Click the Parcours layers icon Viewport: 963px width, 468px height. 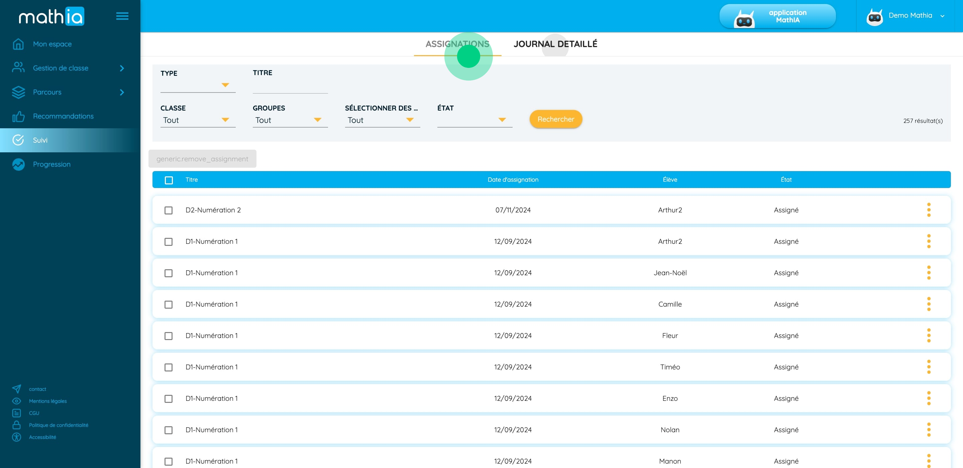(x=18, y=92)
